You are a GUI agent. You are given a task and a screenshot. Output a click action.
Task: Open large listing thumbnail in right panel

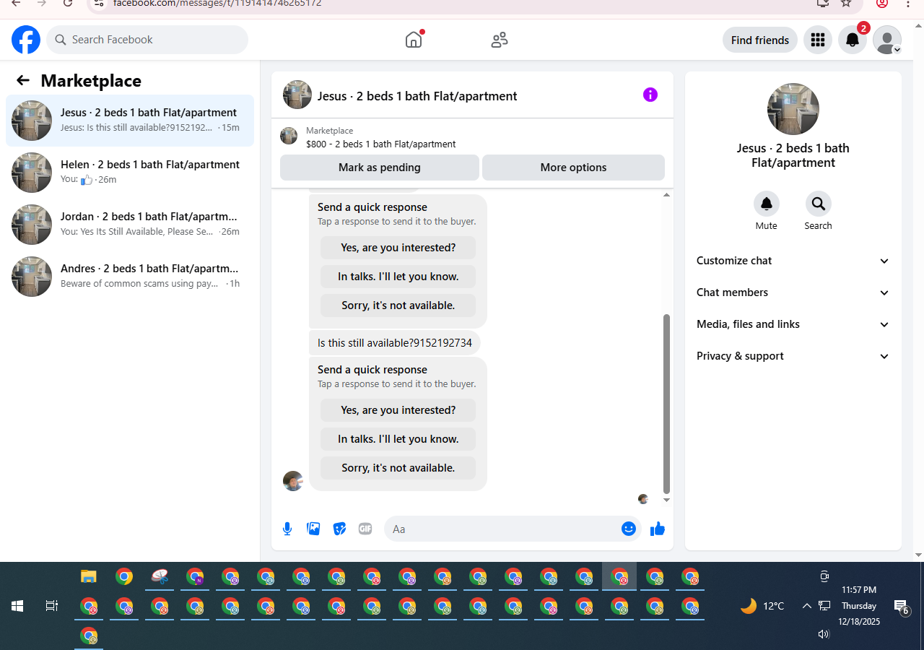793,109
